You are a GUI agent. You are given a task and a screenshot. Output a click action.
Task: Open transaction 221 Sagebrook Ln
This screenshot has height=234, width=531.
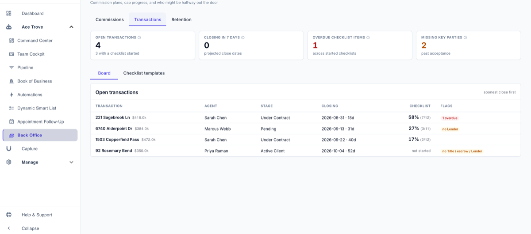click(113, 117)
